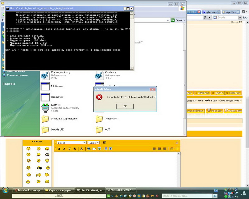
Task: Click OK in the VirtualDub Error dialog
Action: click(x=125, y=106)
